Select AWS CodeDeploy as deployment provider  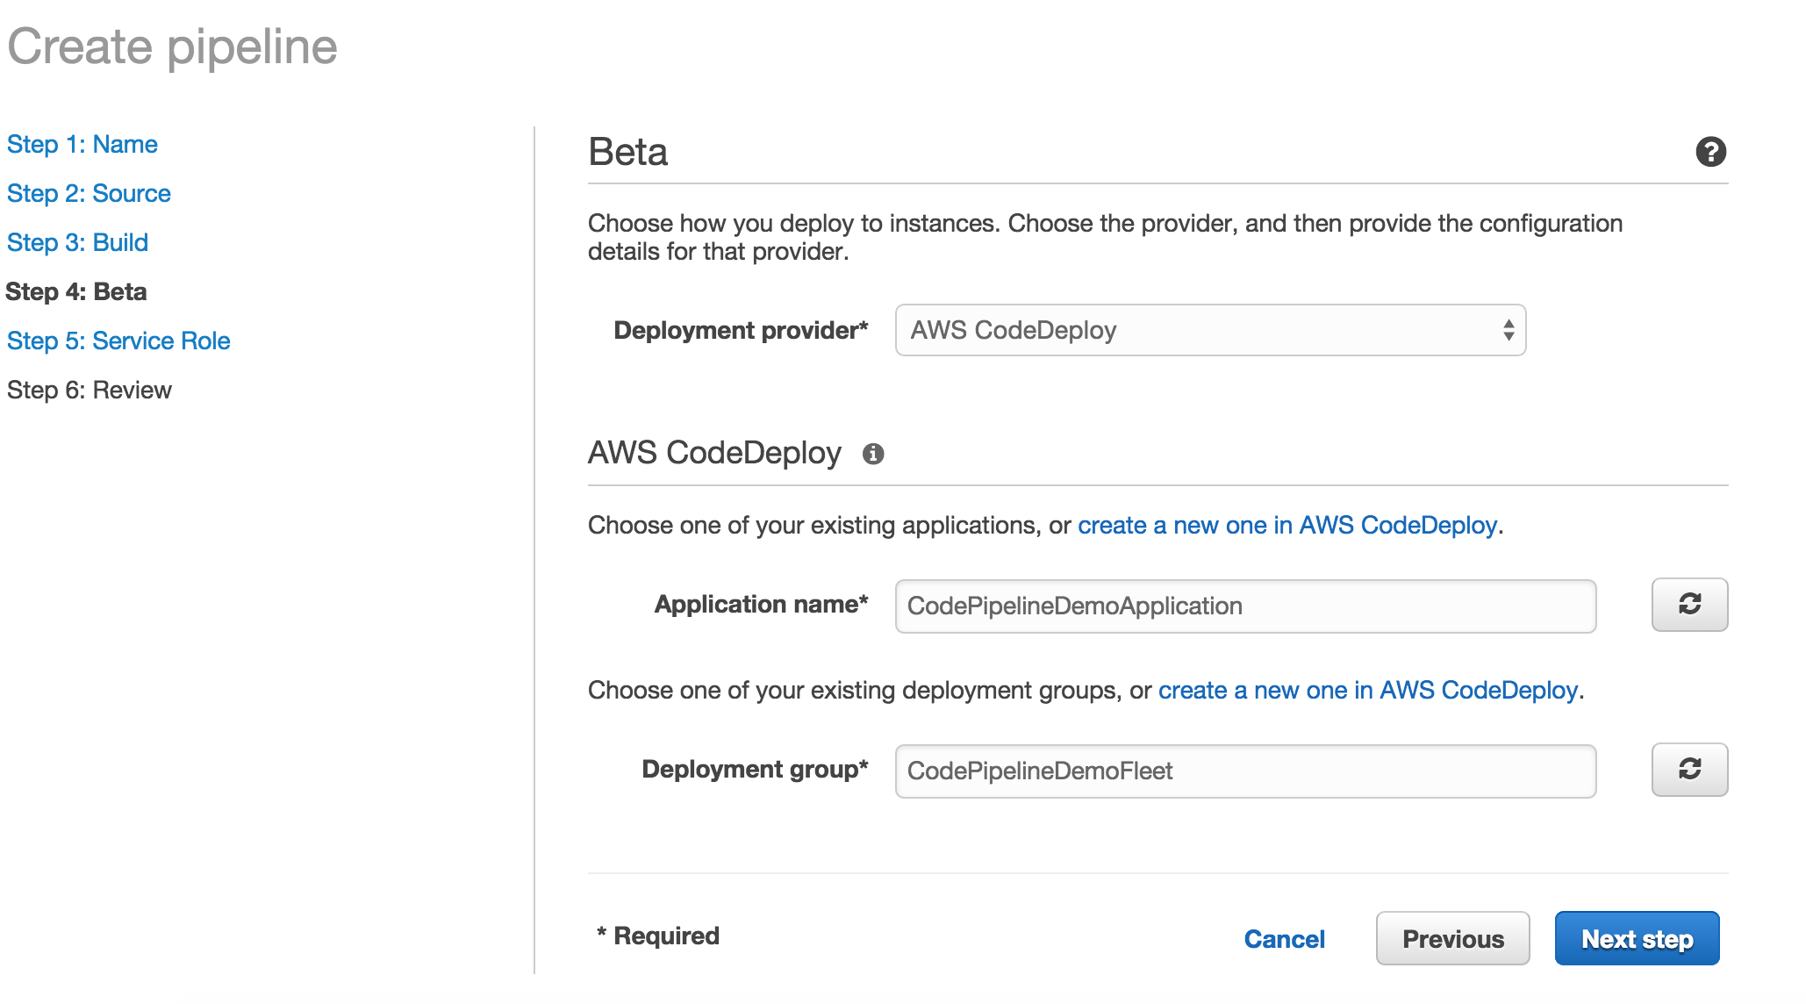(1209, 329)
